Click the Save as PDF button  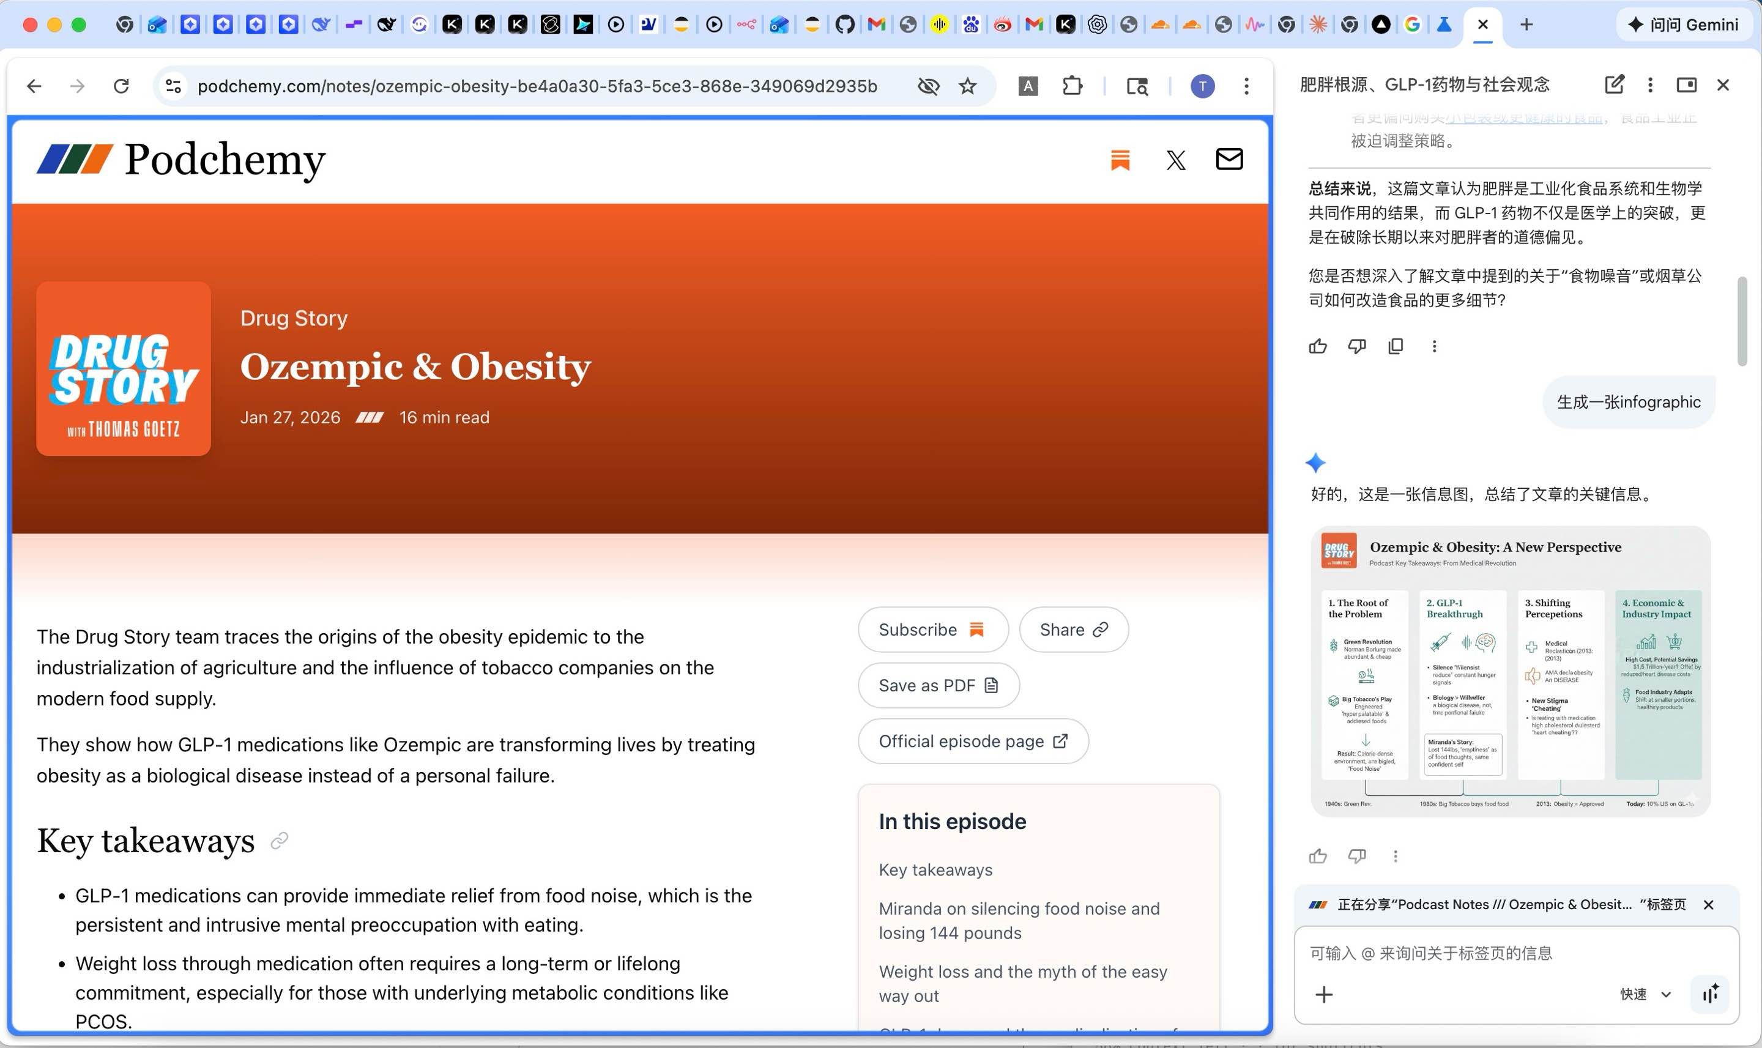tap(938, 685)
